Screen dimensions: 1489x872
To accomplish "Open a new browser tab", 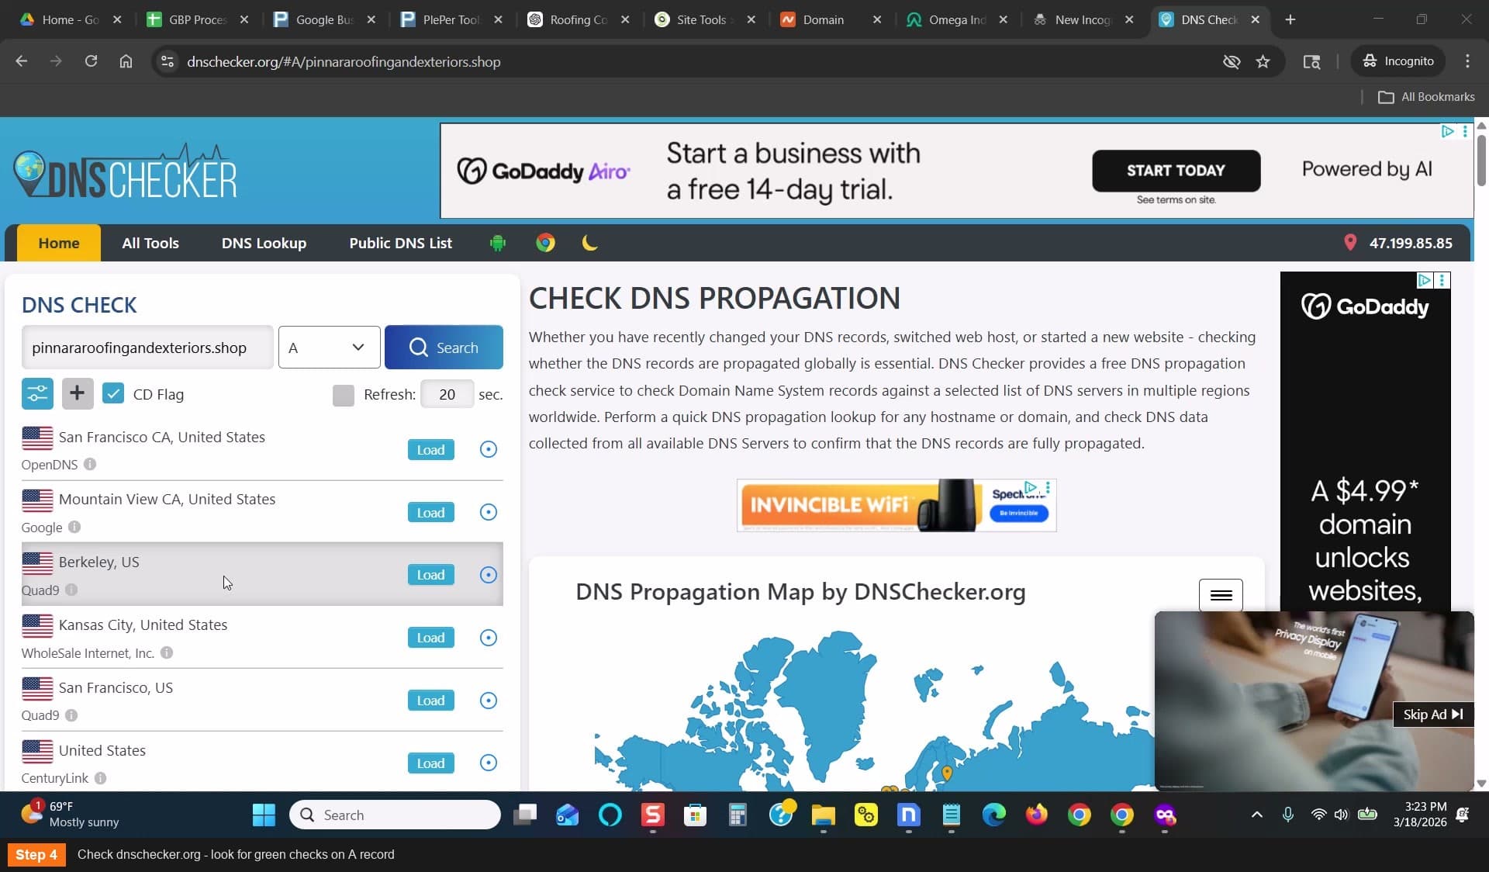I will tap(1290, 19).
